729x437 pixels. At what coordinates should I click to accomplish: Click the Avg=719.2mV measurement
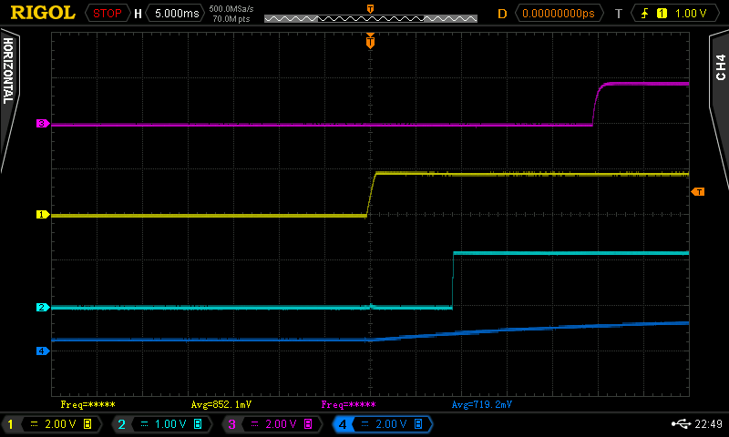pyautogui.click(x=482, y=404)
